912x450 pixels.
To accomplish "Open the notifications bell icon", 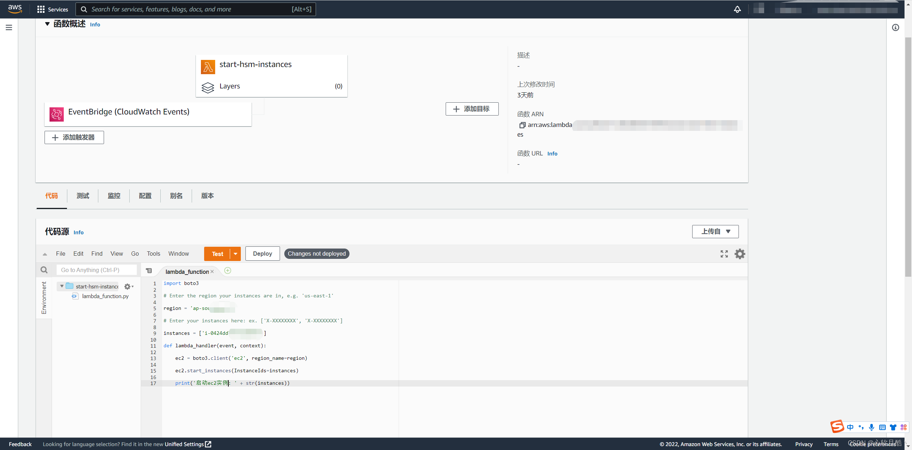I will pyautogui.click(x=737, y=9).
